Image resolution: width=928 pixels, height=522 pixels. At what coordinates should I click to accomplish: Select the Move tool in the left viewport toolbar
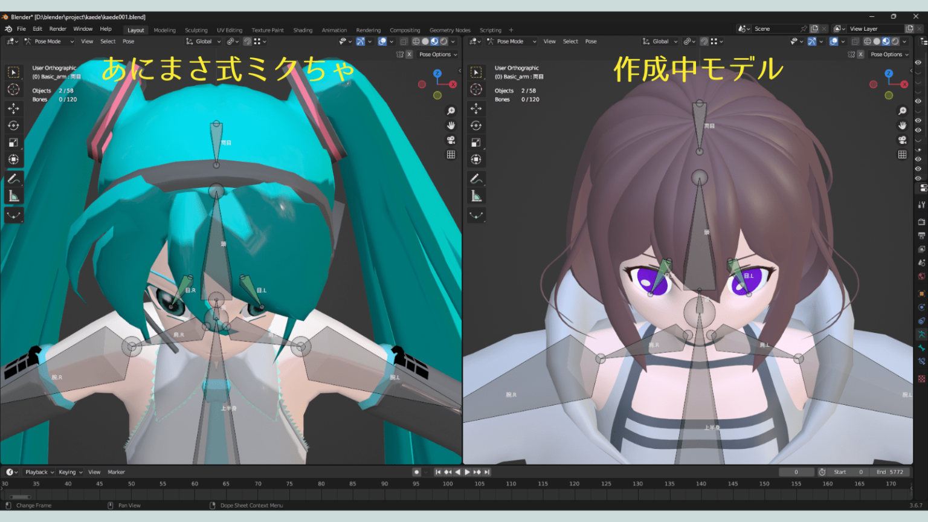pos(13,108)
